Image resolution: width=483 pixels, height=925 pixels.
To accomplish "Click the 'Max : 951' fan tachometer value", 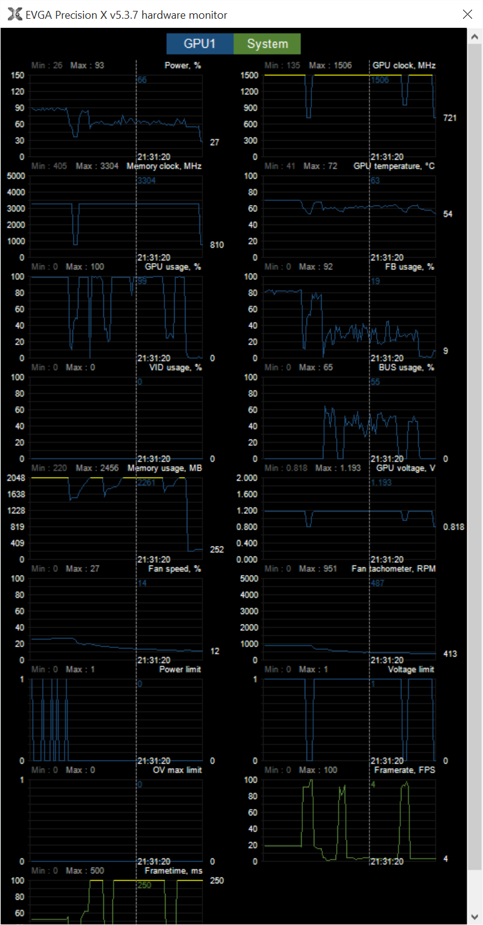I will pyautogui.click(x=318, y=568).
